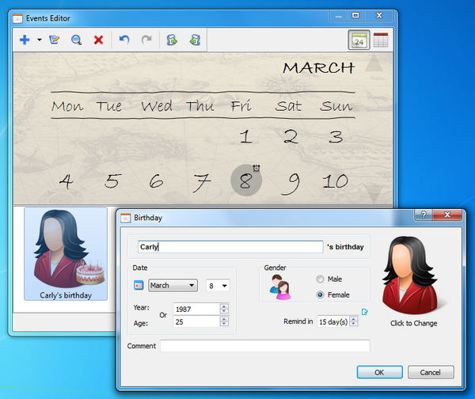Select day 7 on the calendar
475x399 pixels.
(x=202, y=183)
